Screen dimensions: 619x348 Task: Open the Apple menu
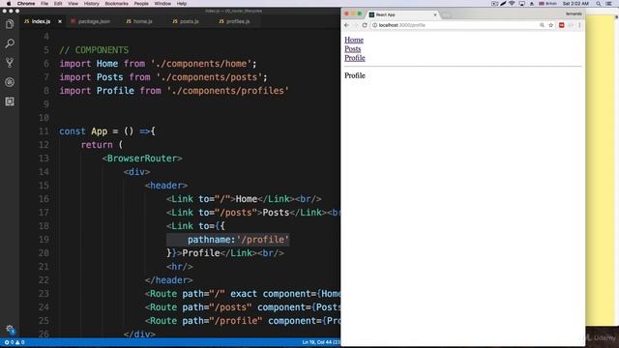pyautogui.click(x=9, y=4)
